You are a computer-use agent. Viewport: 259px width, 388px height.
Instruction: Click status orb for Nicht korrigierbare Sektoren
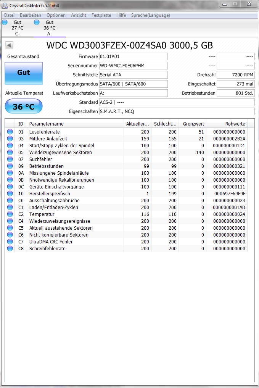(x=10, y=235)
